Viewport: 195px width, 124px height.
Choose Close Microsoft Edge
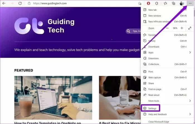[167, 122]
